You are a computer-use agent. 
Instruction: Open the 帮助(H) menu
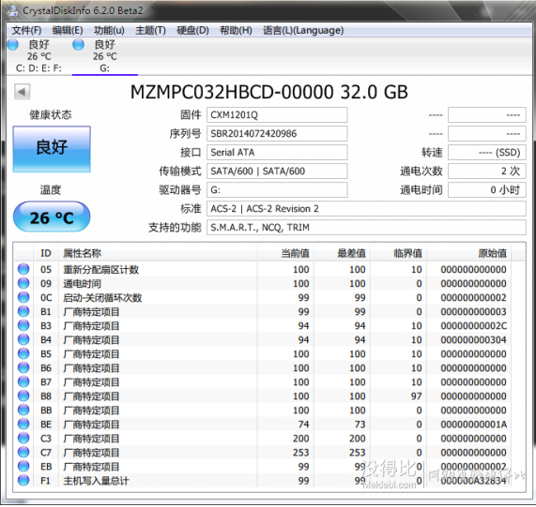[x=236, y=30]
